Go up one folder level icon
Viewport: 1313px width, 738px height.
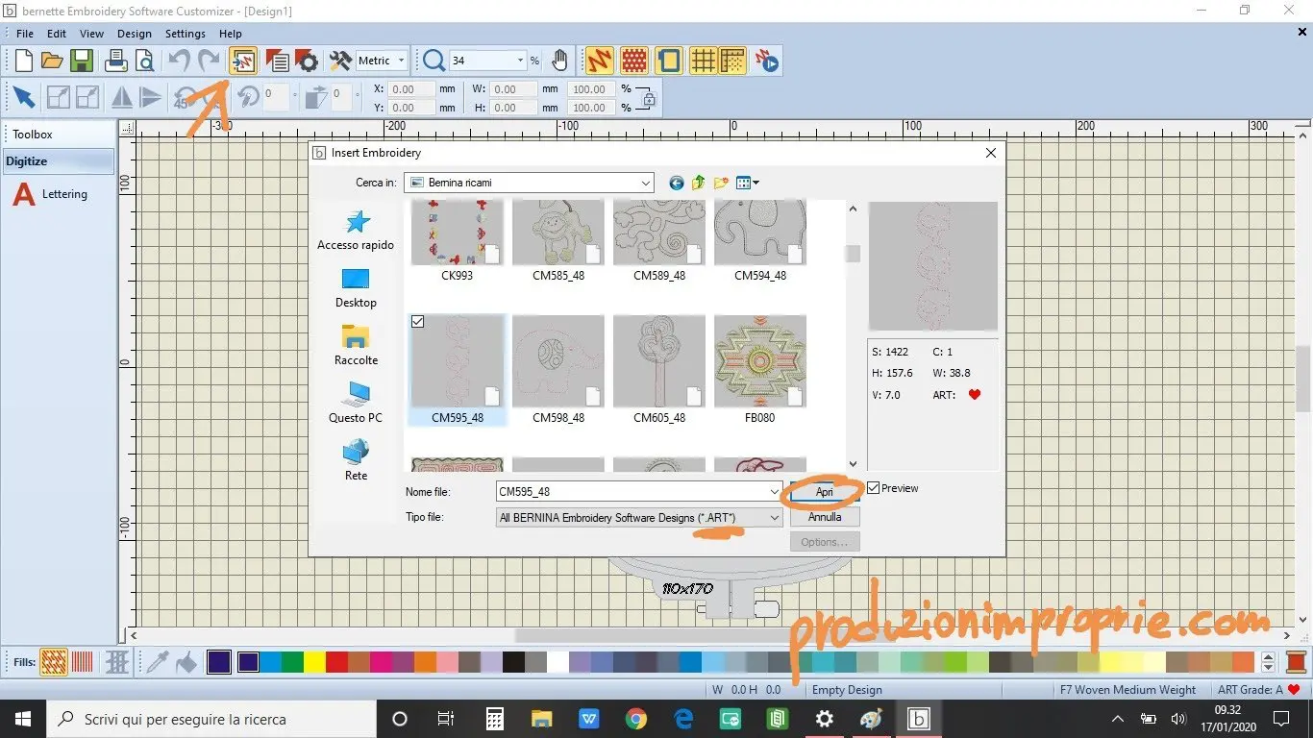tap(699, 183)
